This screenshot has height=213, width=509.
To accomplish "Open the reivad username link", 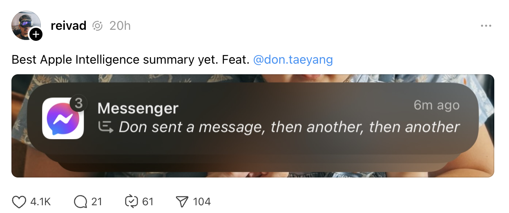I will click(69, 26).
